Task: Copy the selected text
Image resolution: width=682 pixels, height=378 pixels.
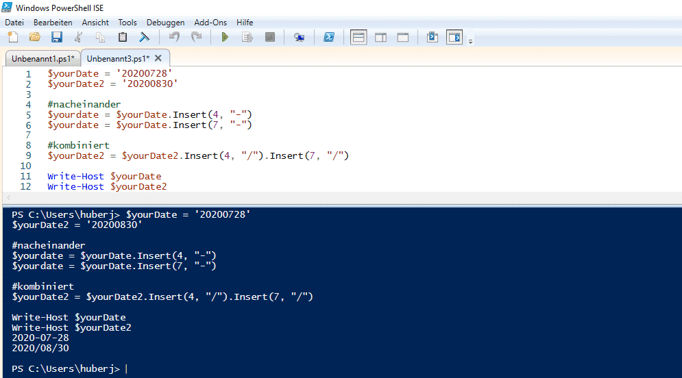Action: coord(101,38)
